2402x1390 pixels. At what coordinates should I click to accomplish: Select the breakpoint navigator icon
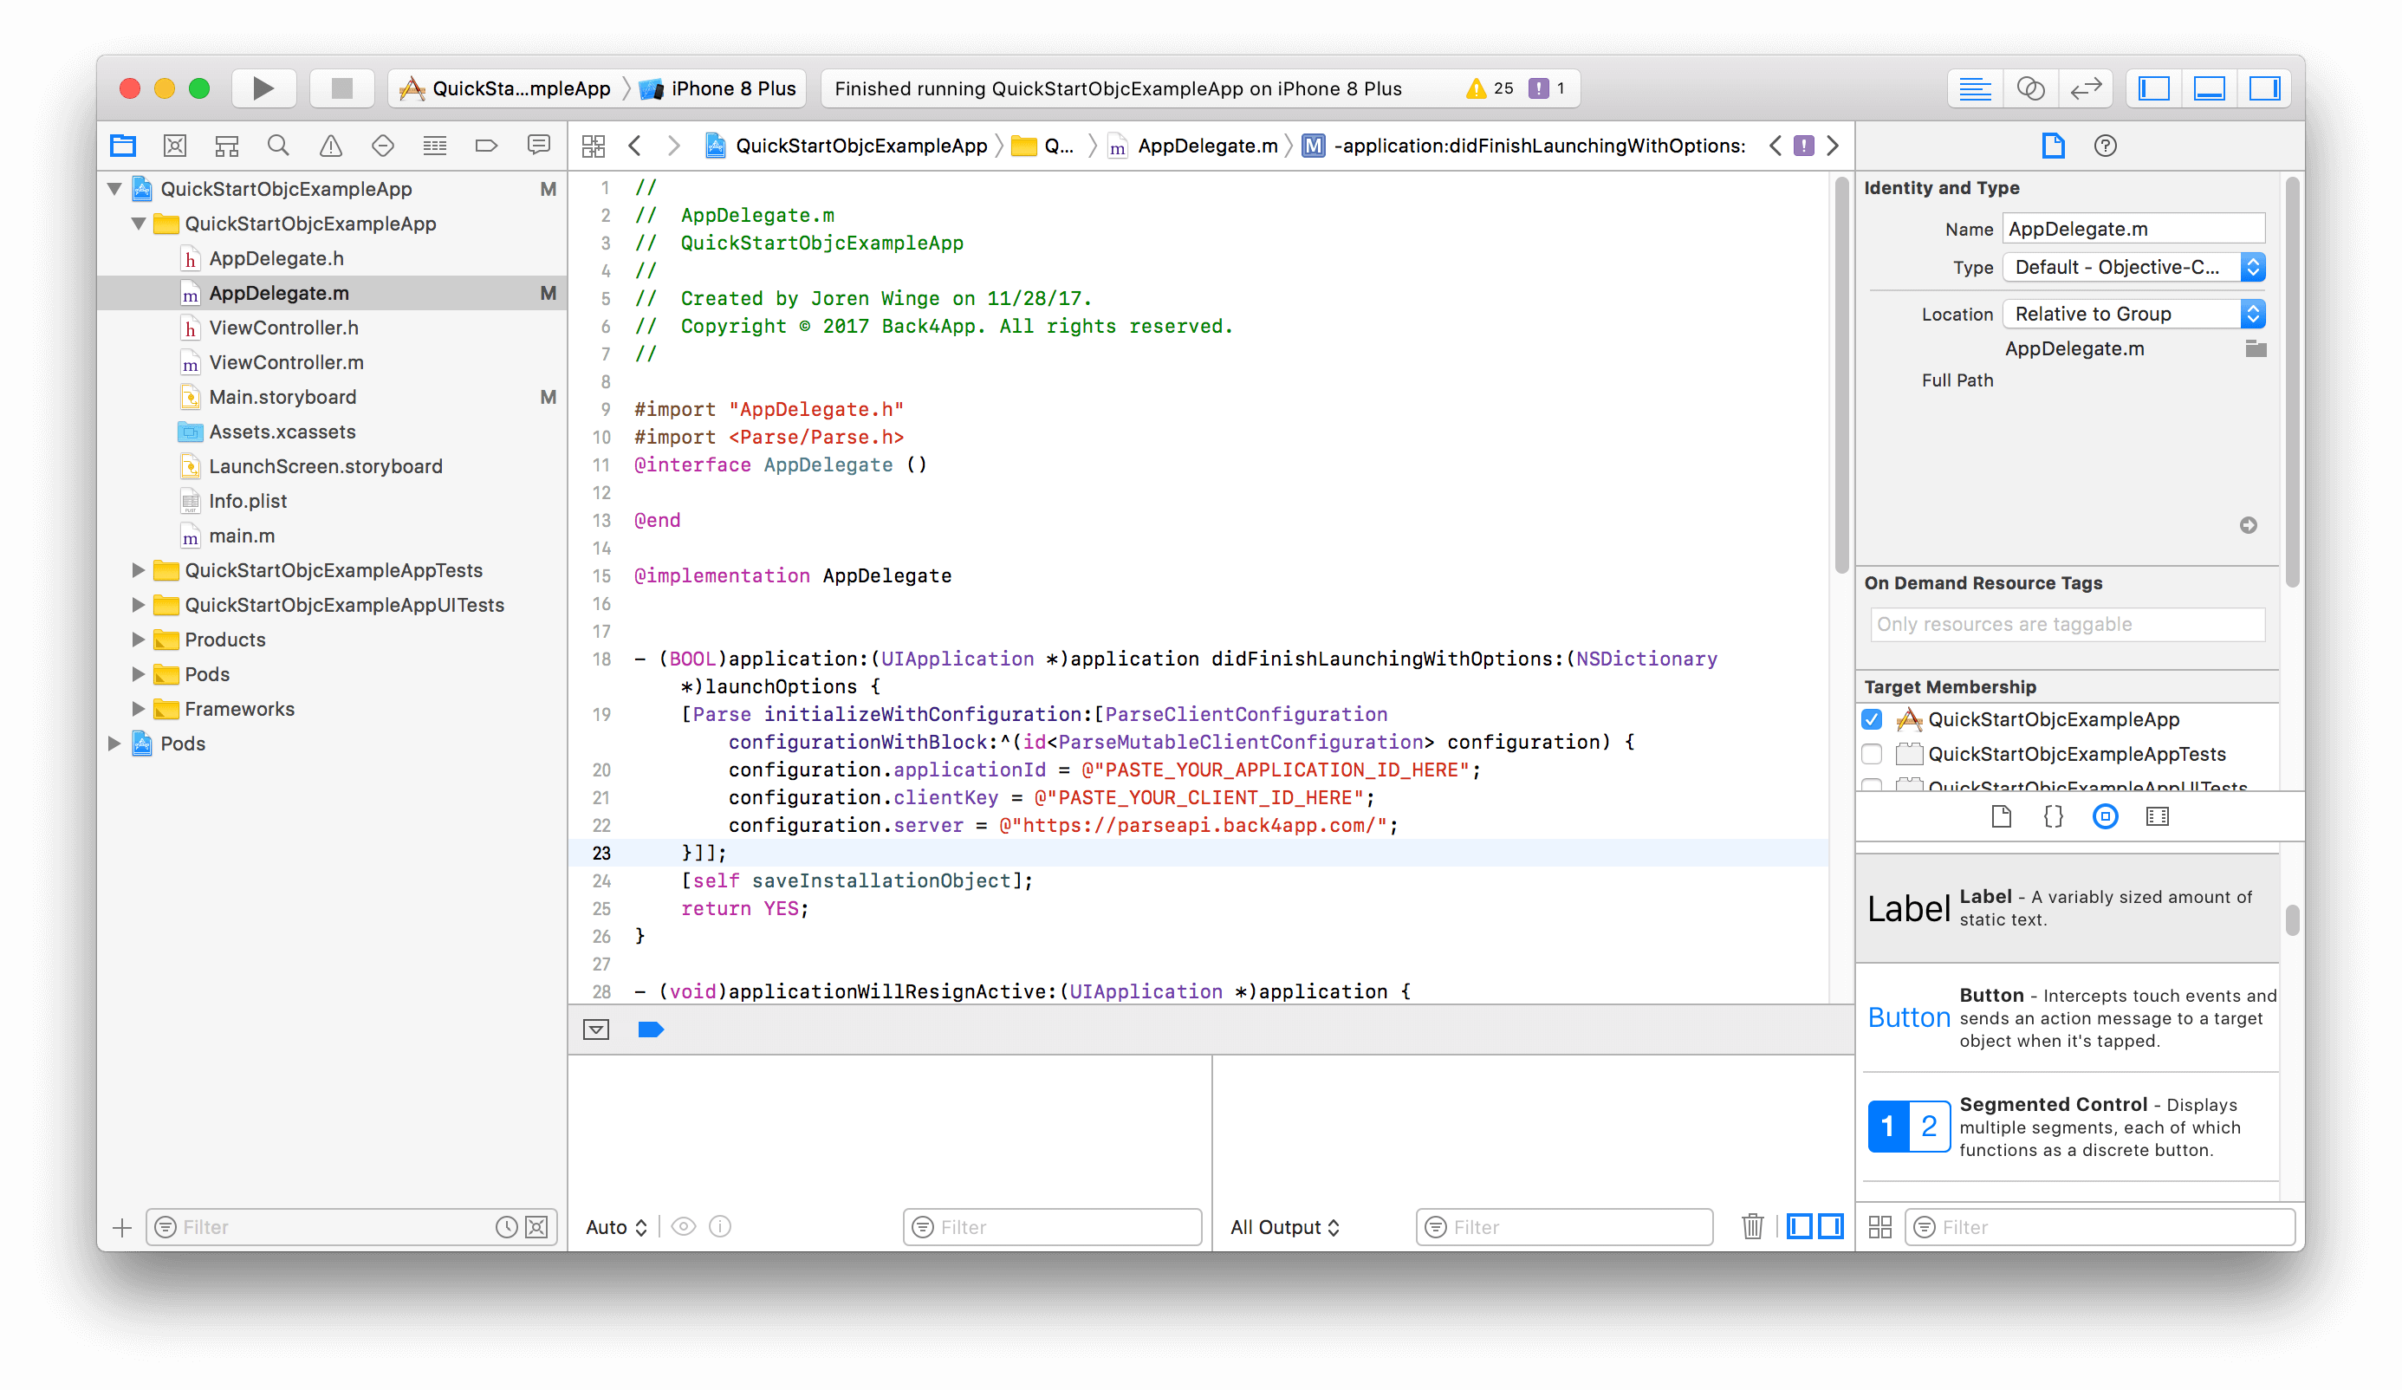point(486,149)
